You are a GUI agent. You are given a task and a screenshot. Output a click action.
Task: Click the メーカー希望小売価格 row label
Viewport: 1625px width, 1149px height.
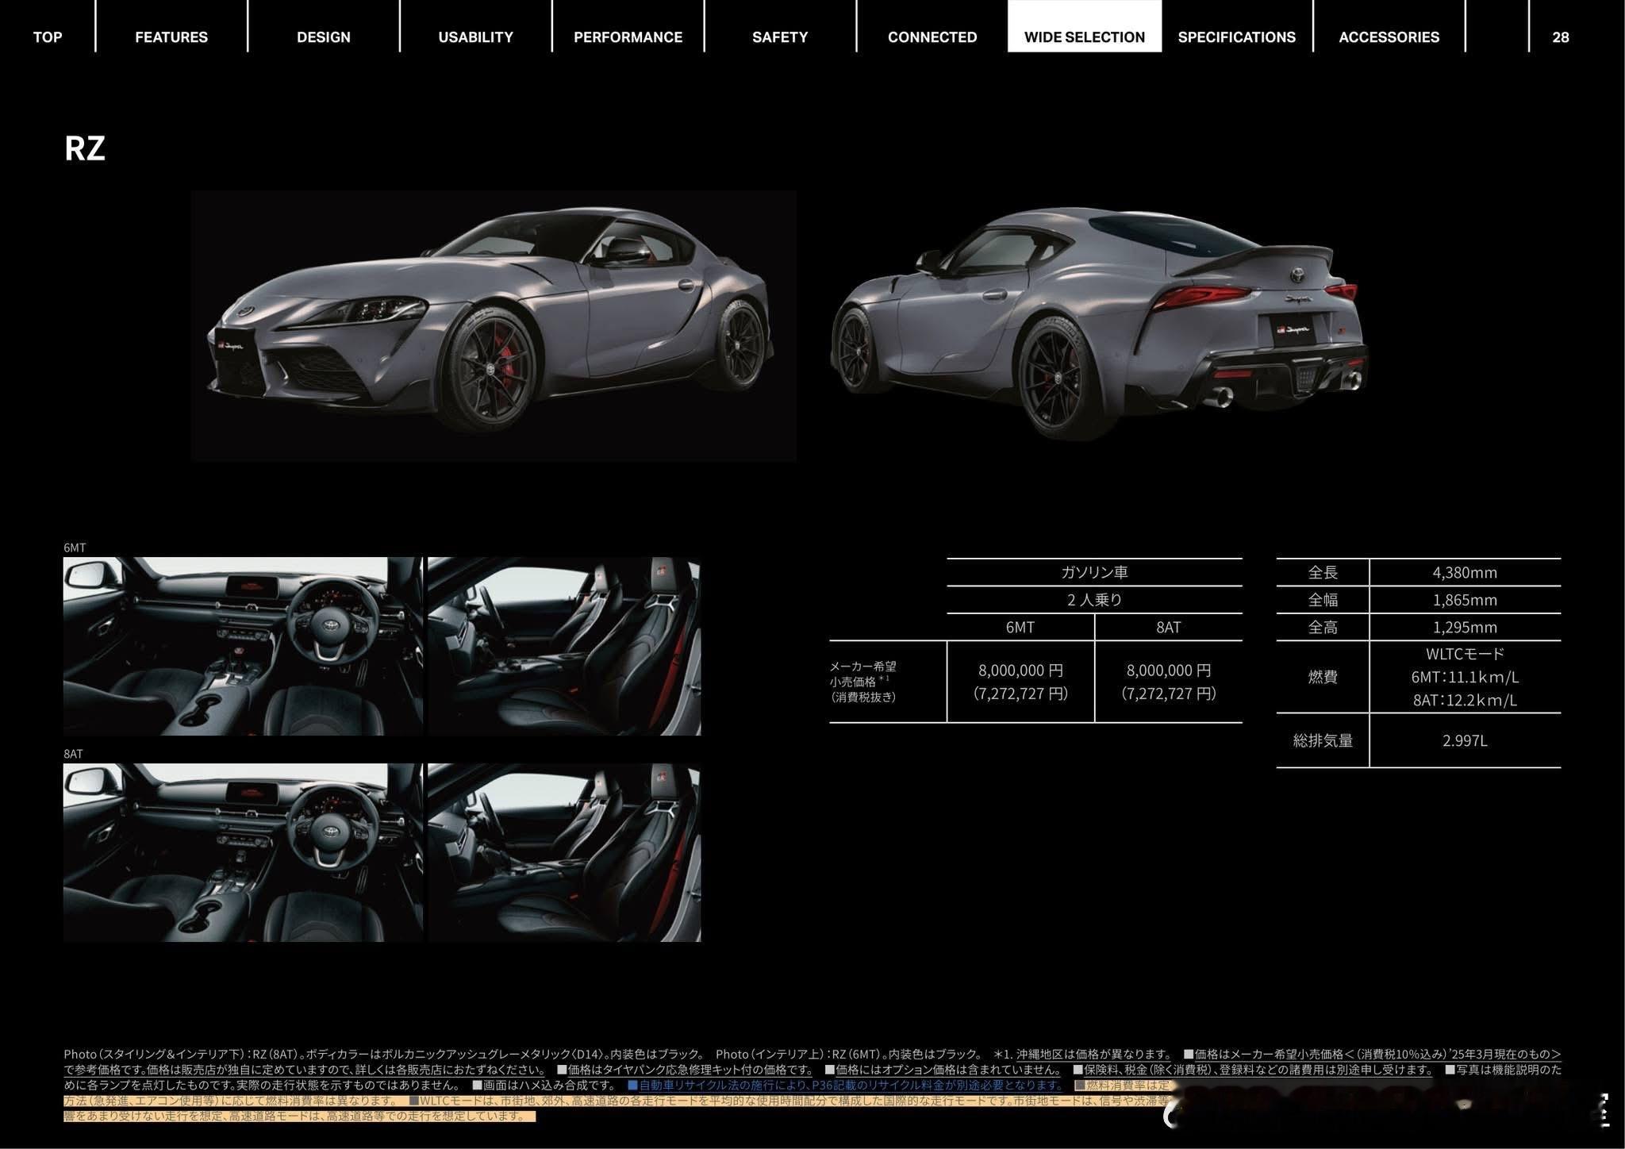pos(863,682)
